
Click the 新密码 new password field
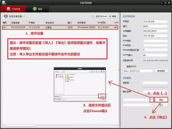(x=155, y=83)
